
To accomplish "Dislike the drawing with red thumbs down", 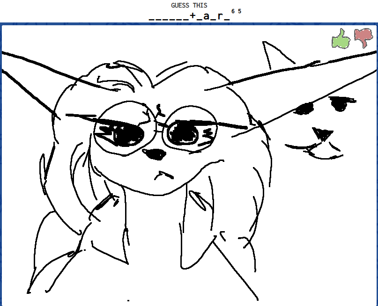I will pos(363,37).
